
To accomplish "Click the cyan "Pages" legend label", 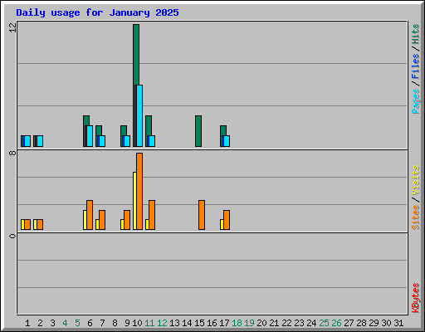I will (416, 101).
